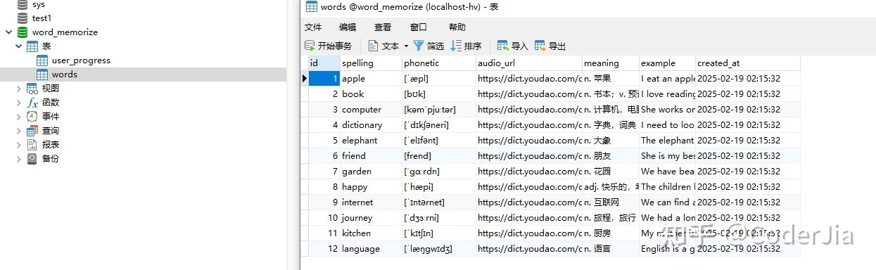This screenshot has height=270, width=876.
Task: Click the created_at column header
Action: (747, 63)
